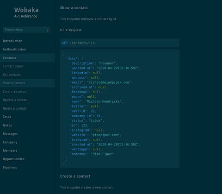Open the Company section

coord(10,142)
